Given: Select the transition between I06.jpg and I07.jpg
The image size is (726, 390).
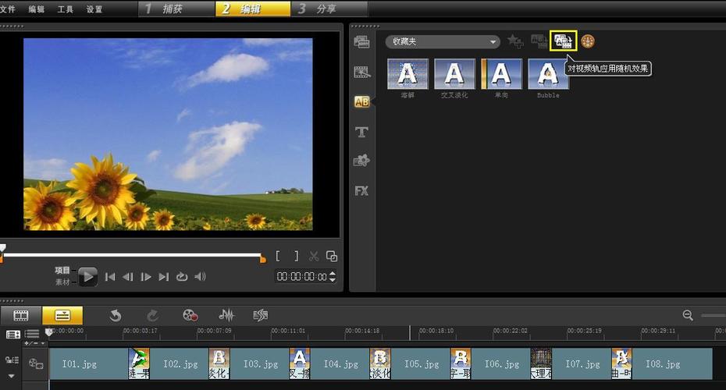Looking at the screenshot, I should 541,364.
